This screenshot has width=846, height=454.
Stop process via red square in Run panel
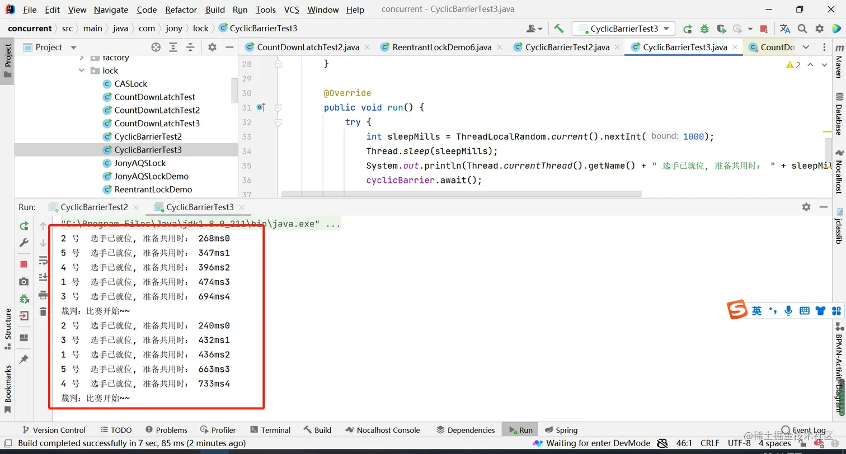[23, 264]
